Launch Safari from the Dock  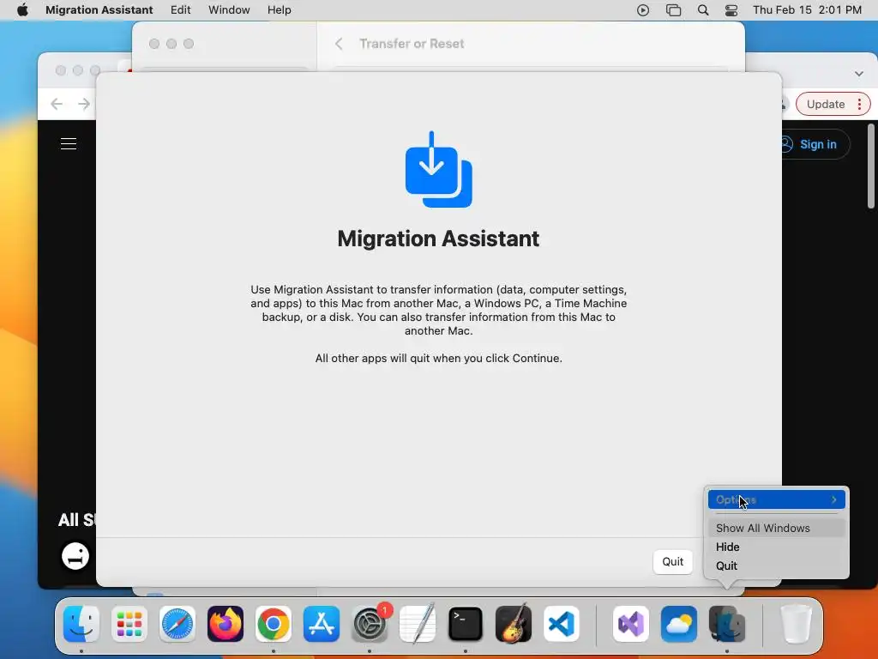[177, 624]
